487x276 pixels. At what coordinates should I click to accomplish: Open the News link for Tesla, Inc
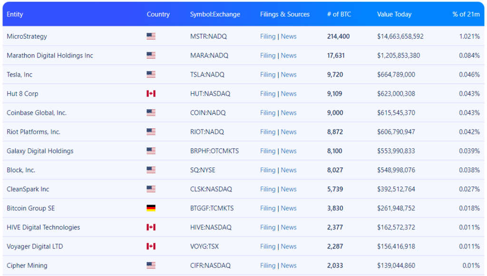tap(289, 75)
